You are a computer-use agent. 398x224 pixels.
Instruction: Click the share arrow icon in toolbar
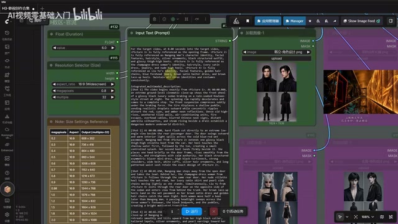(x=335, y=21)
